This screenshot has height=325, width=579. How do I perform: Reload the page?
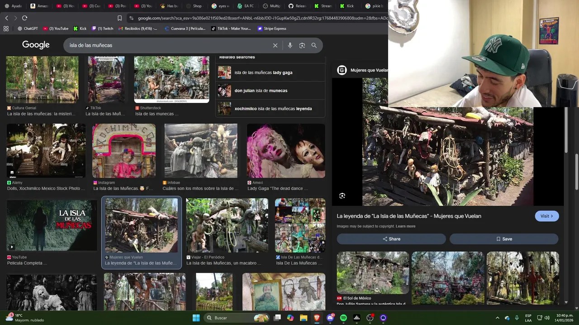tap(24, 18)
